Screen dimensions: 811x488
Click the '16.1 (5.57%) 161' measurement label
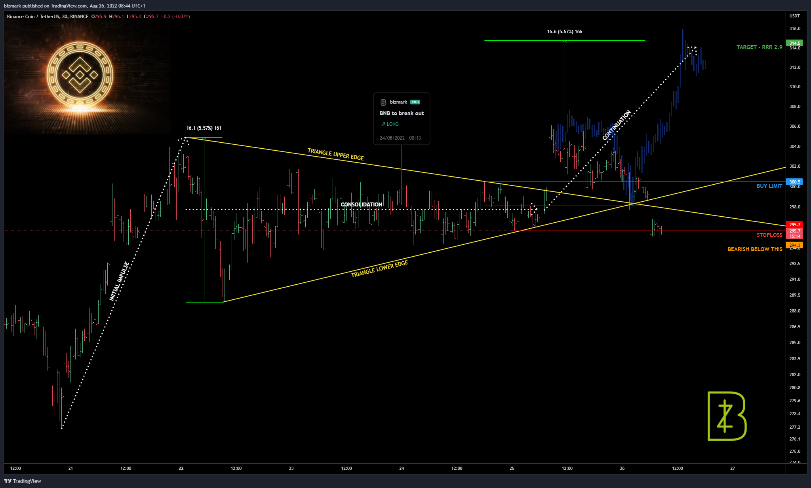204,128
